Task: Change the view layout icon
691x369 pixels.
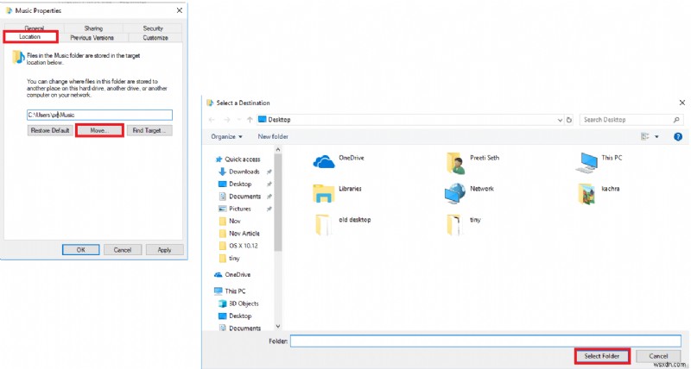Action: [645, 137]
